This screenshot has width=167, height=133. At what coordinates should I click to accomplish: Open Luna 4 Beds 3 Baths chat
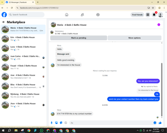23,48
